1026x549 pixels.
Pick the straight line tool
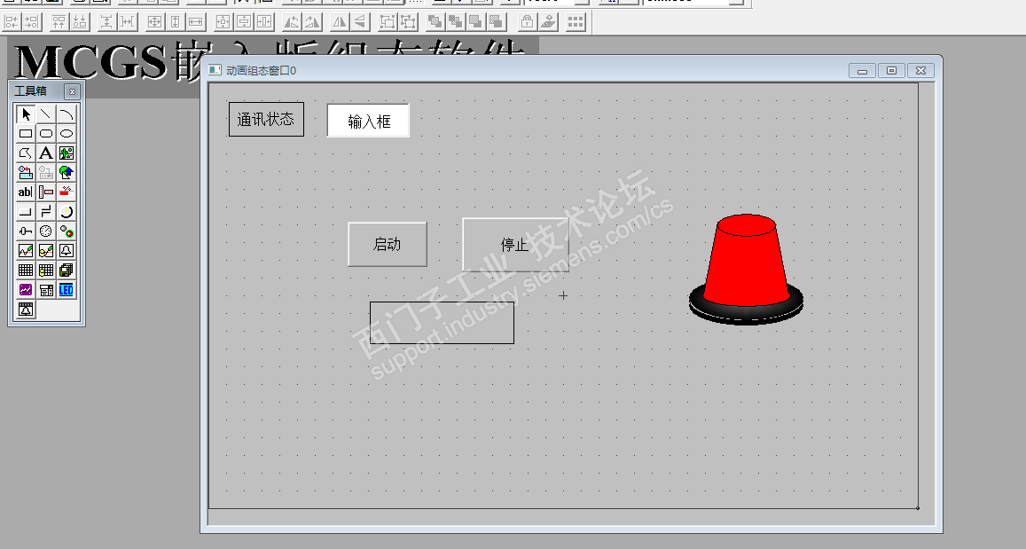[46, 114]
